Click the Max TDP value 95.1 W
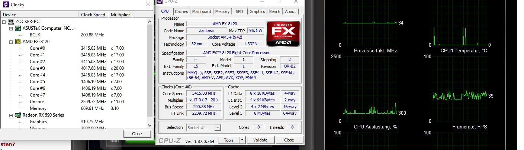This screenshot has height=150, width=524. click(256, 31)
